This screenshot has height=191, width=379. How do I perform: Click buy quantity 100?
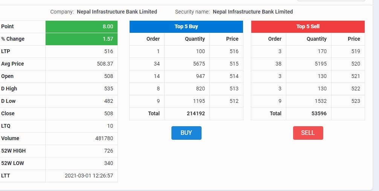click(200, 51)
